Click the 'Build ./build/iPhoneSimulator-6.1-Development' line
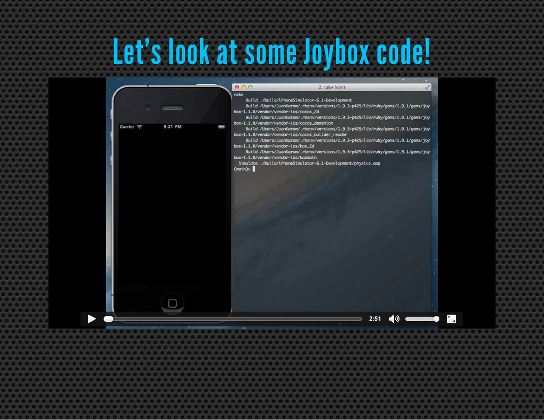The image size is (544, 420). point(299,100)
